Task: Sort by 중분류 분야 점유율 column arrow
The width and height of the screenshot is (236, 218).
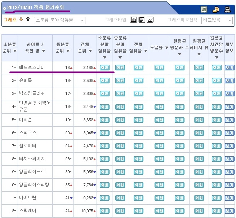Action: (120, 57)
